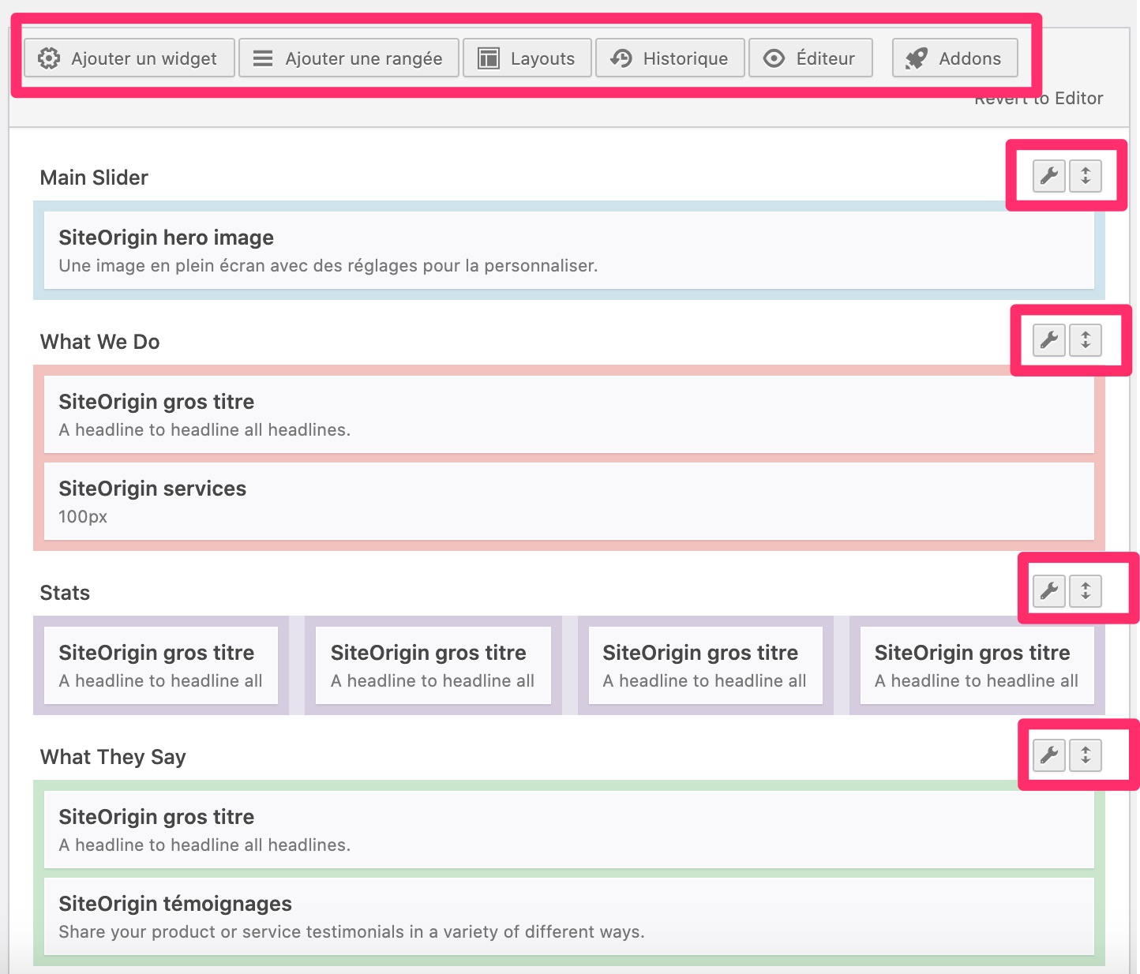The width and height of the screenshot is (1140, 974).
Task: Click the resize arrows icon on What We Do row
Action: tap(1086, 340)
